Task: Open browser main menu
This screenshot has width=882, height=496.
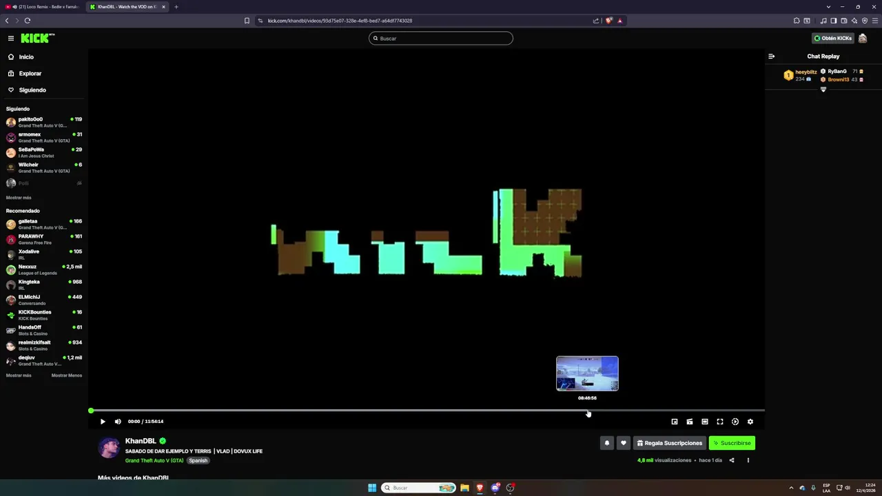Action: pos(875,21)
